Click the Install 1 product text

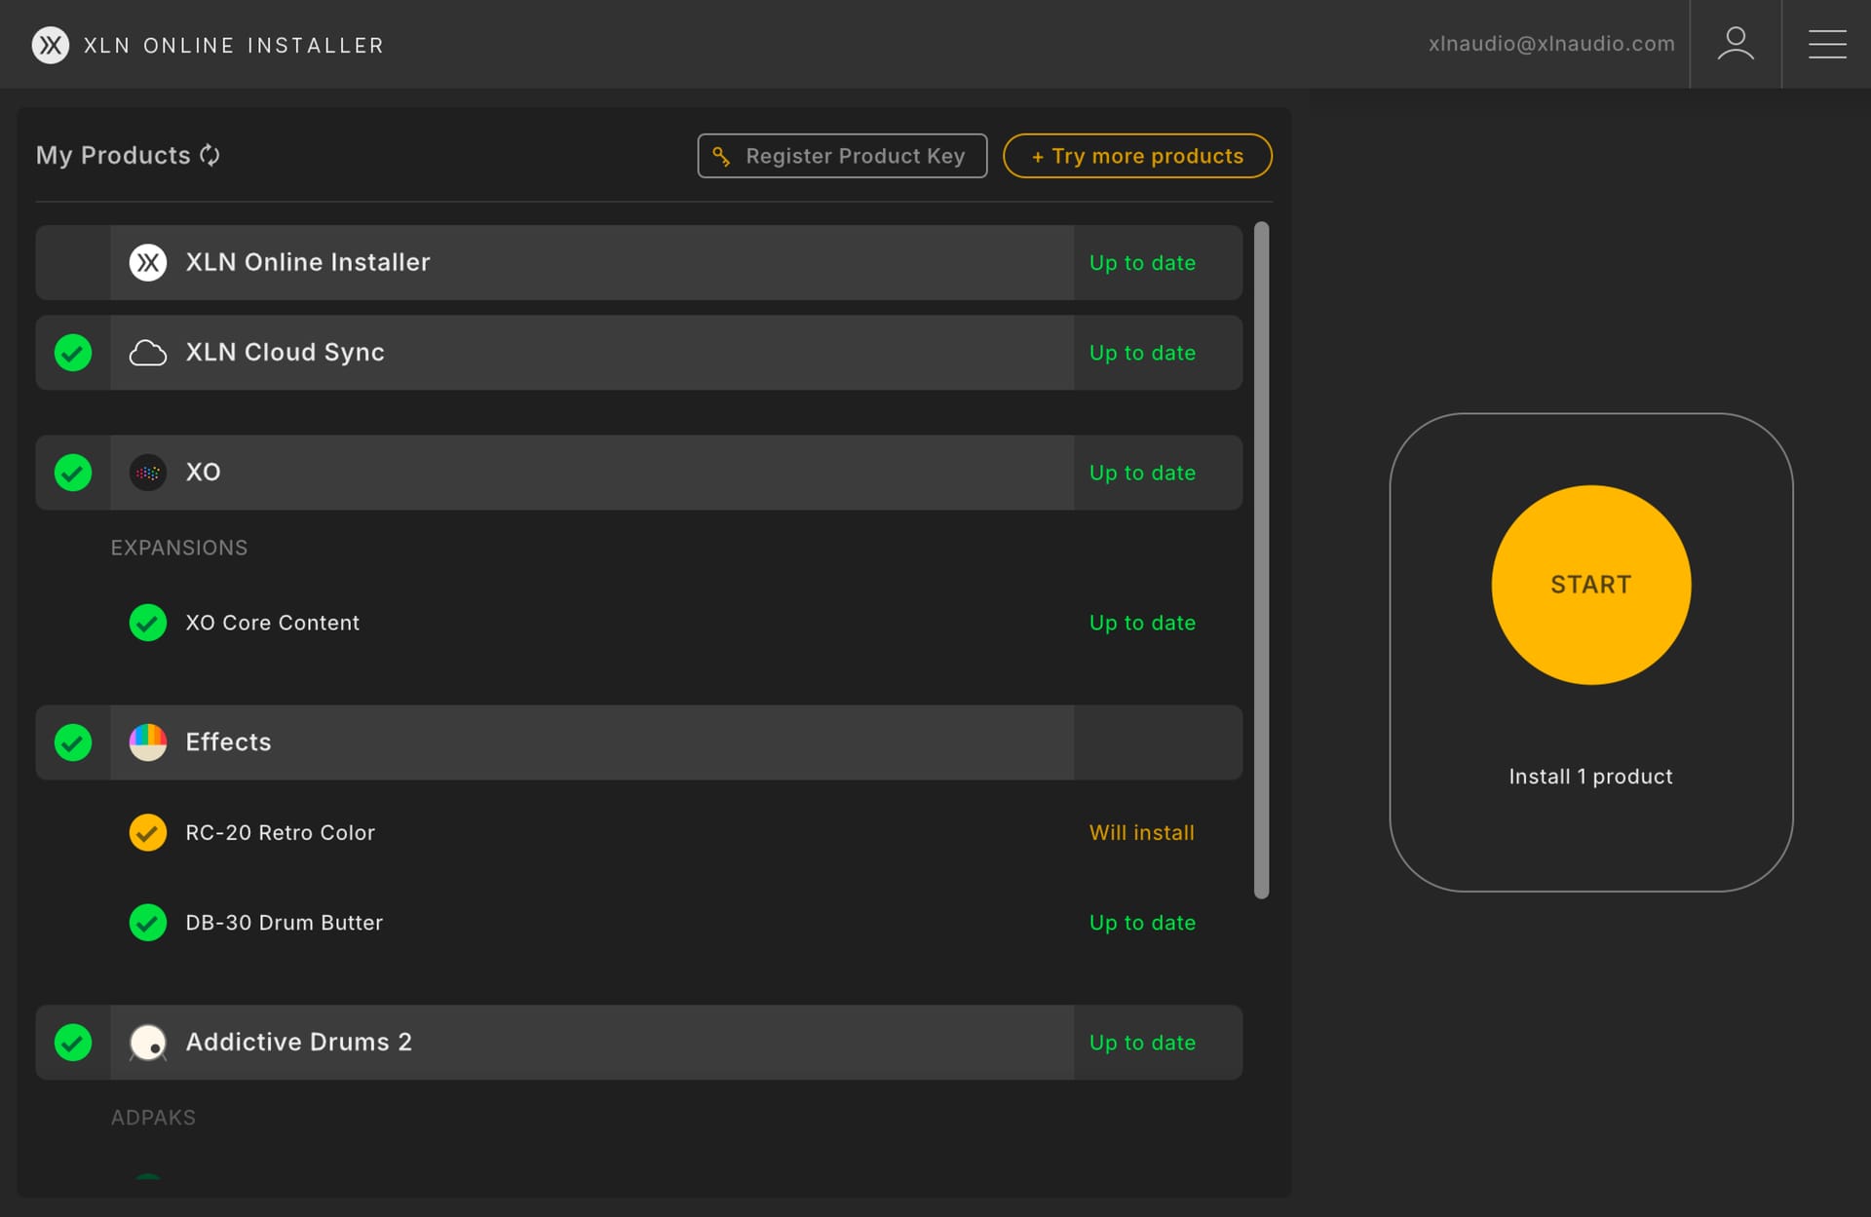(x=1590, y=777)
